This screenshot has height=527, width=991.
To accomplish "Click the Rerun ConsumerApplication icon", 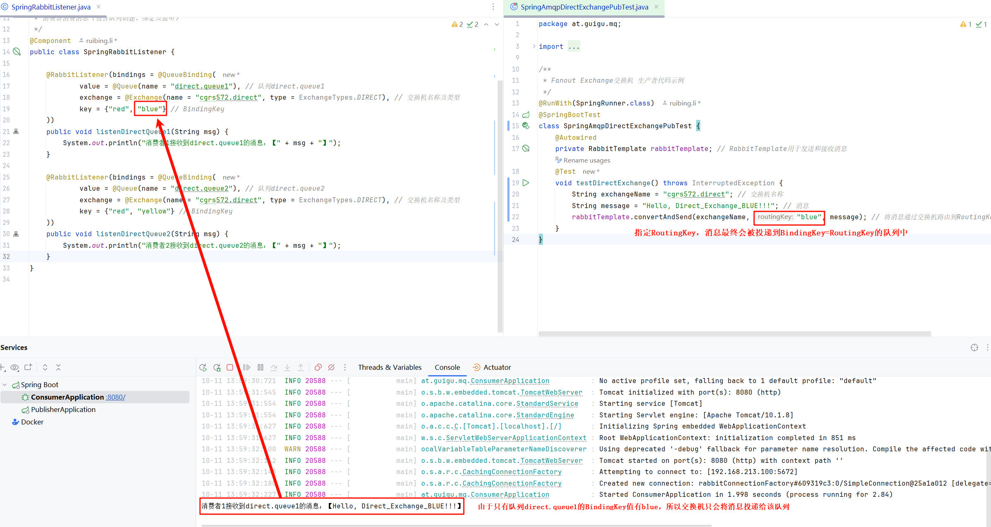I will coord(203,367).
